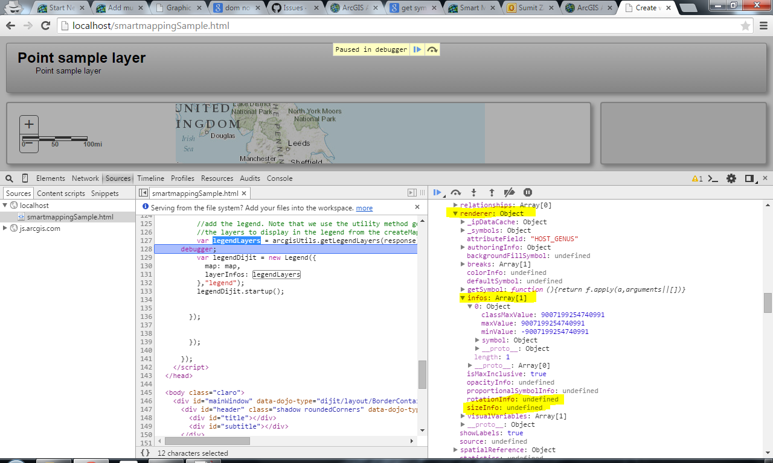
Task: Open the Chrome hamburger menu
Action: [x=763, y=26]
